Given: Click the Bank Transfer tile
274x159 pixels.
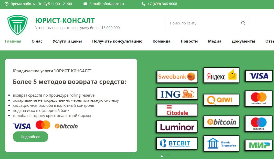Looking at the screenshot, I should (221, 143).
